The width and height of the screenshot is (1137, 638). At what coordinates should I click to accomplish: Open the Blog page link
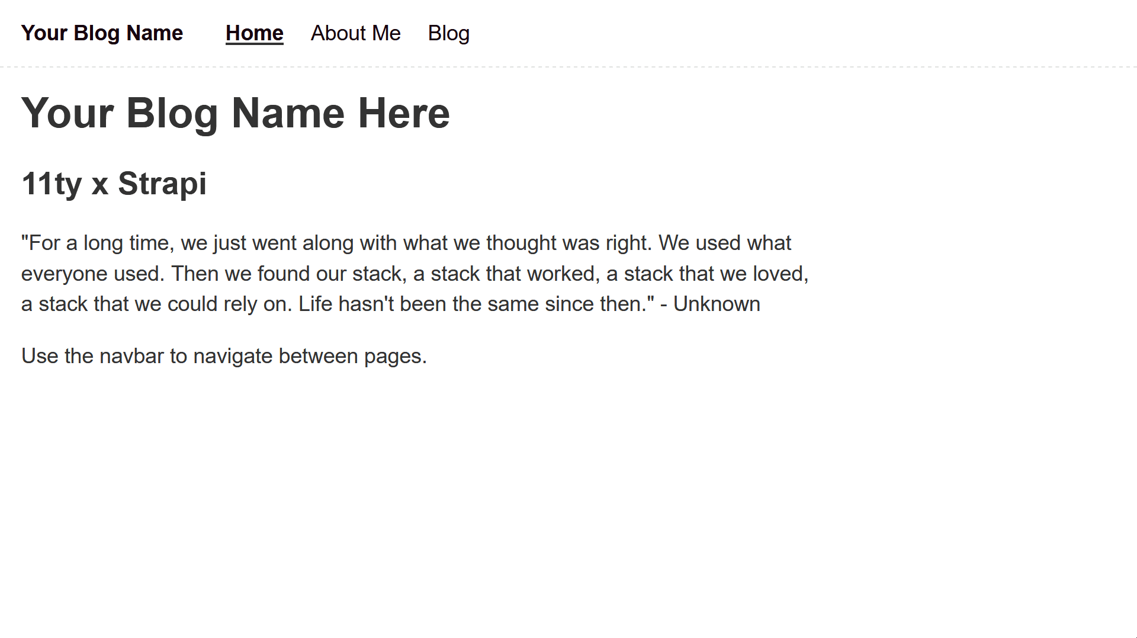click(x=449, y=33)
